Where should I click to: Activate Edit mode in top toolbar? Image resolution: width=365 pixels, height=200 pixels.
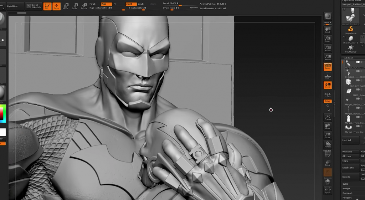[47, 6]
